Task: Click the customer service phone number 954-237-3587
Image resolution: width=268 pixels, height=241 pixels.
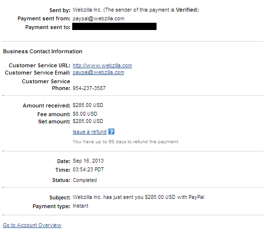Action: click(x=89, y=88)
